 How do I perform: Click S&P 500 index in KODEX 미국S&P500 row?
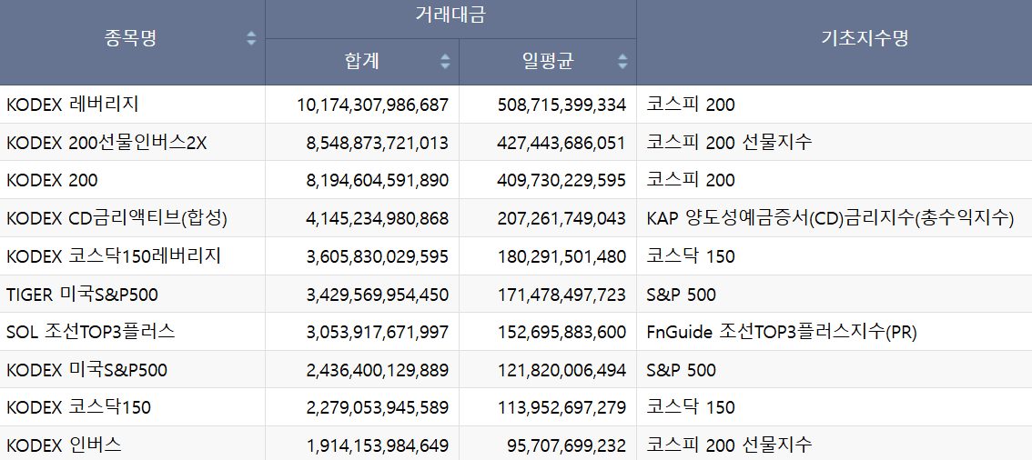pyautogui.click(x=682, y=370)
